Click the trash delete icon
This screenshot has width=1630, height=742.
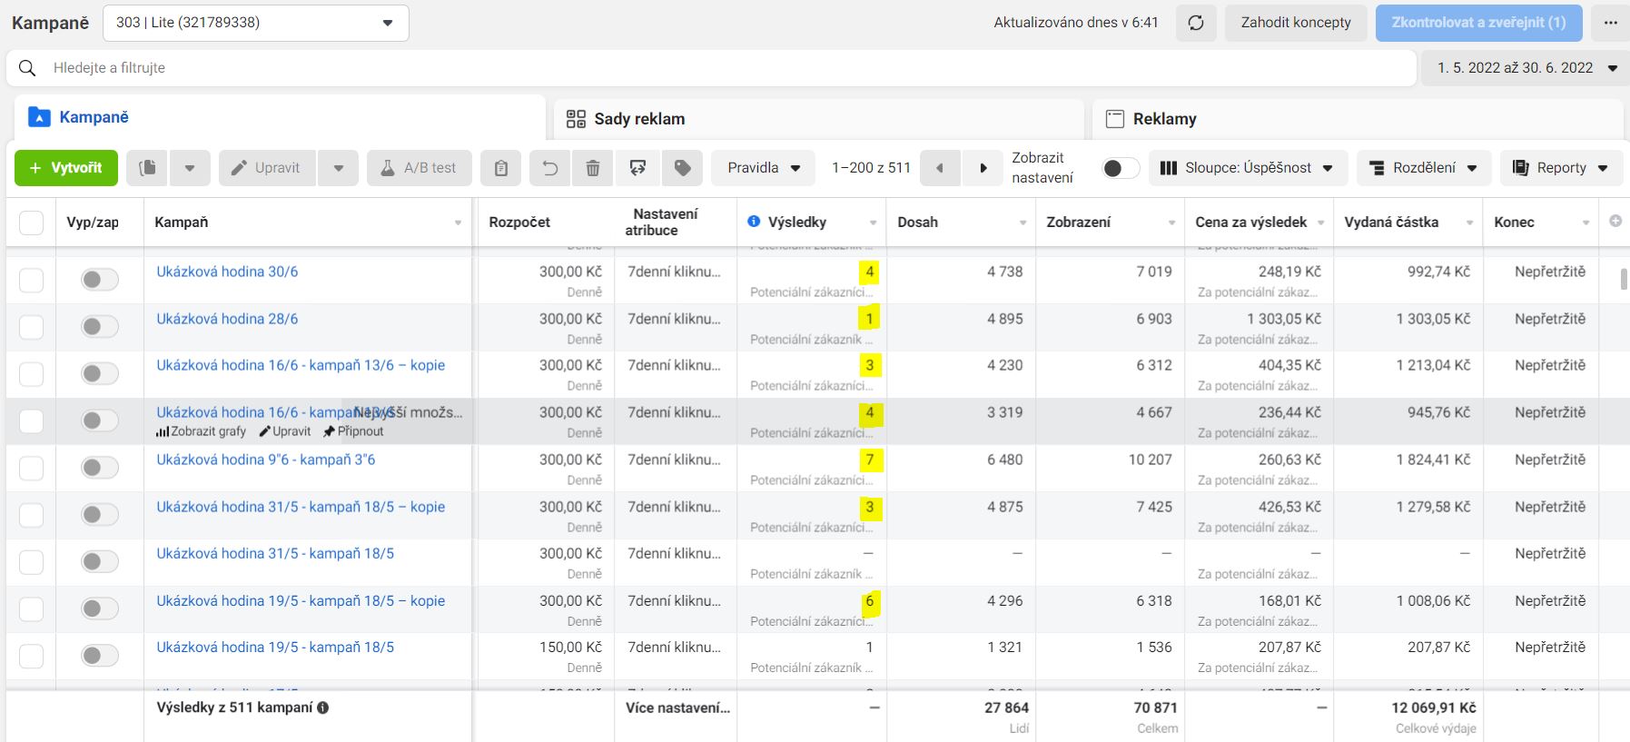point(593,168)
